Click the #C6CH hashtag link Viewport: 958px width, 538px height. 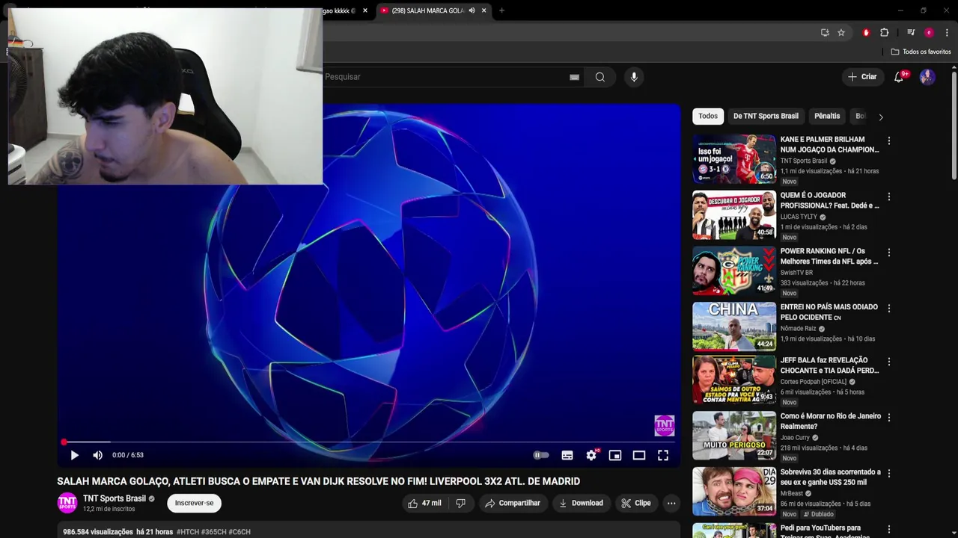point(239,532)
